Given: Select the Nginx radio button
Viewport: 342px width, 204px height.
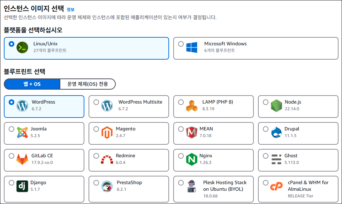Looking at the screenshot, I should [x=181, y=156].
